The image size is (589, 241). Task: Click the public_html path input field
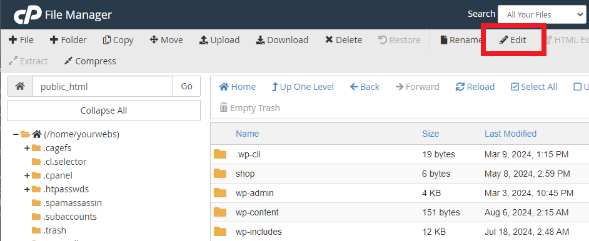pos(103,87)
